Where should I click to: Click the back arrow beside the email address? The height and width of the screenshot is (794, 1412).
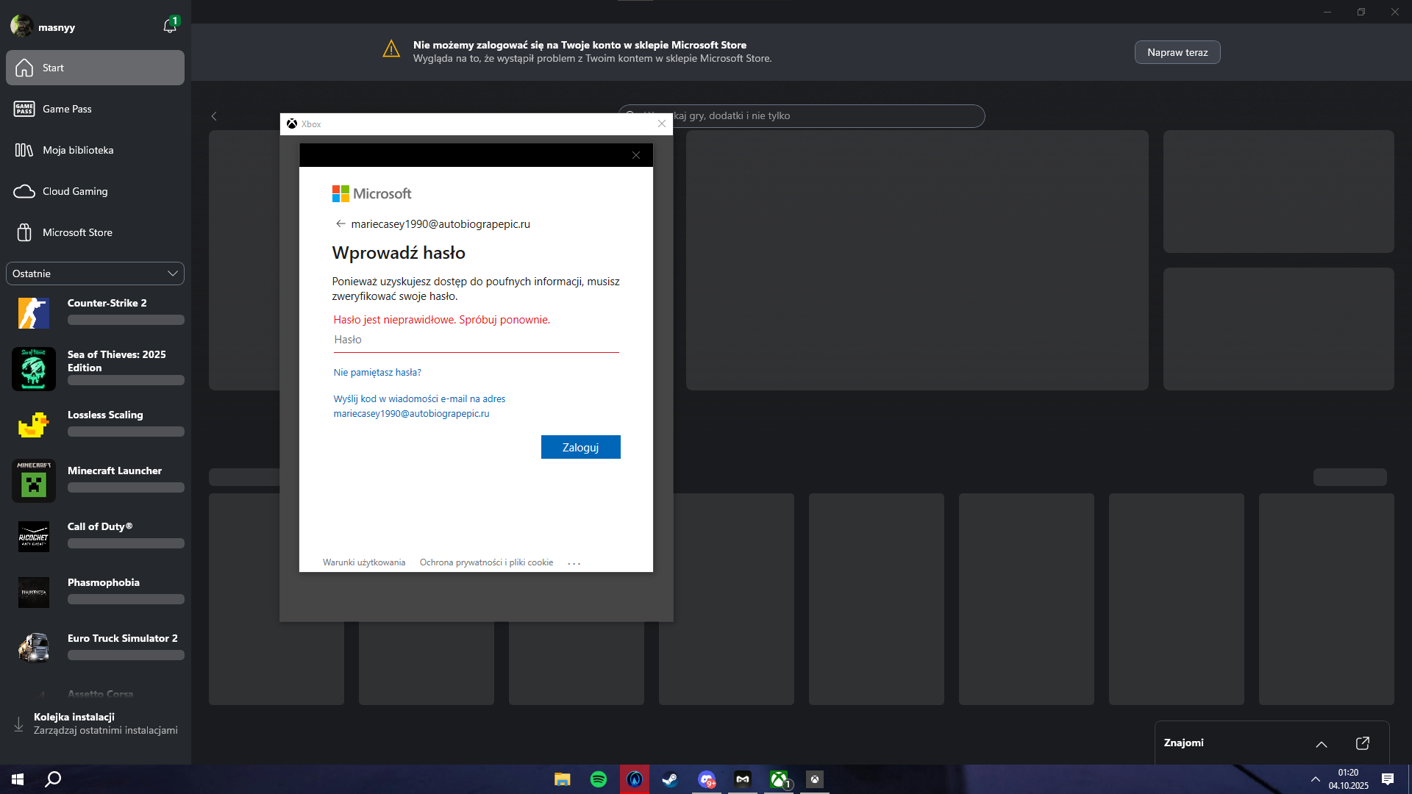point(340,224)
